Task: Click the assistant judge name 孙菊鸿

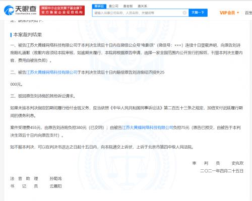Action: [x=55, y=178]
